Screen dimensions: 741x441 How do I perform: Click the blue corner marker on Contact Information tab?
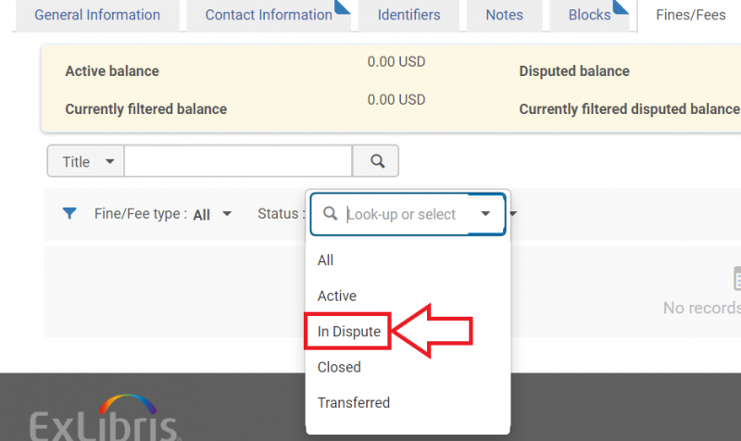tap(342, 7)
